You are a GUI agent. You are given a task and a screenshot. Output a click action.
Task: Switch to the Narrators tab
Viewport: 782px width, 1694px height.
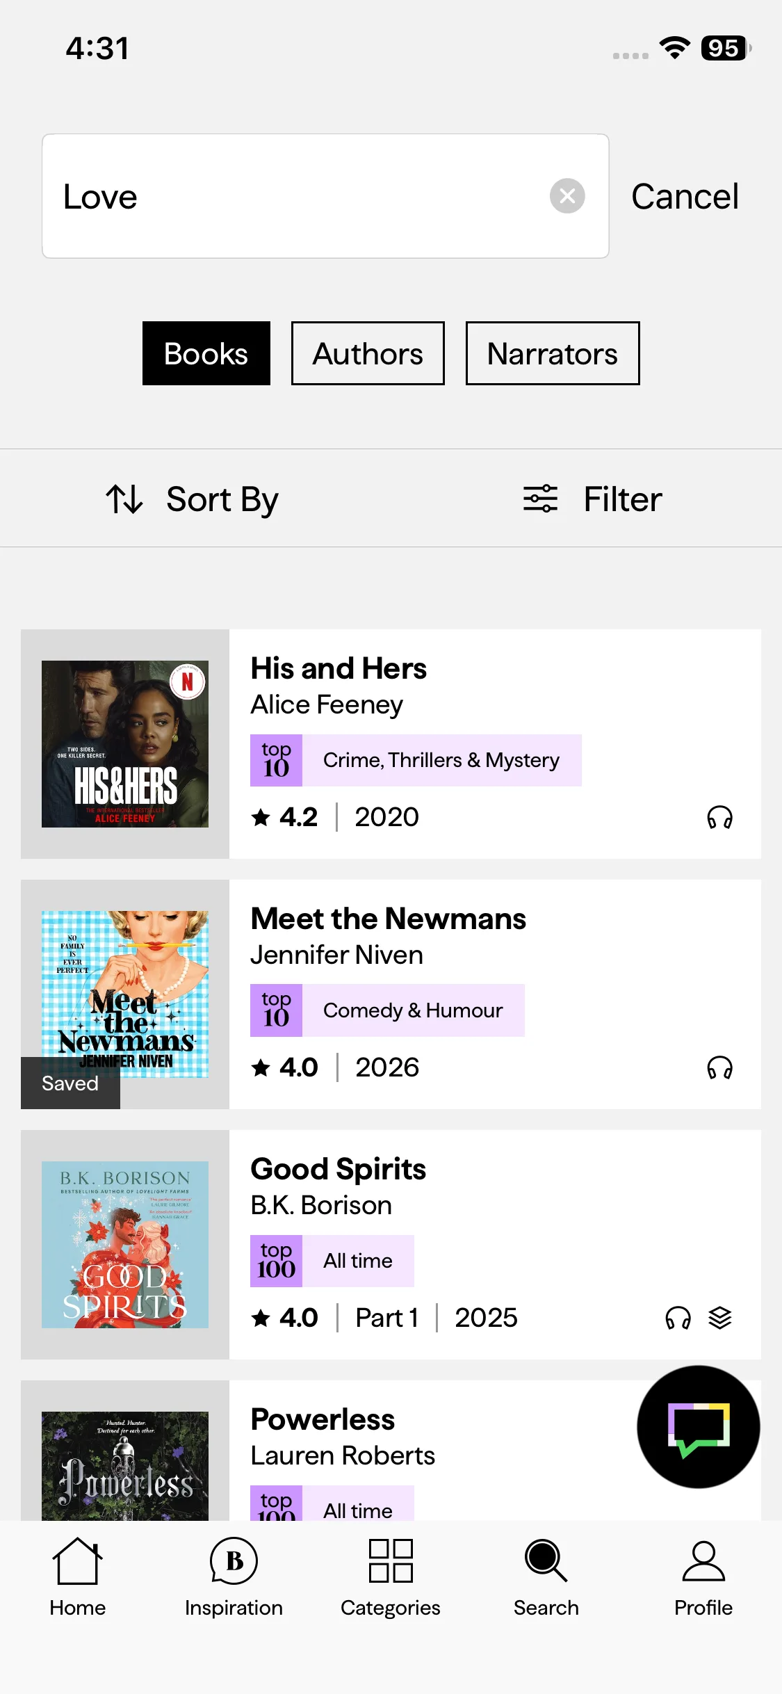point(553,353)
